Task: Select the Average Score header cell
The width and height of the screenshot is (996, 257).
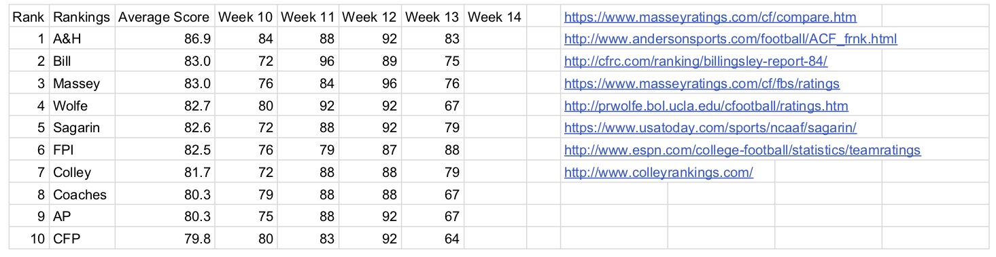Action: click(x=165, y=18)
